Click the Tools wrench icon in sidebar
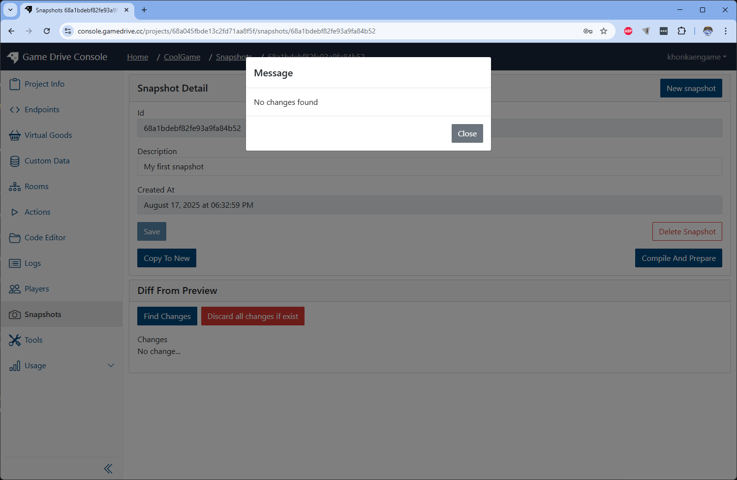The height and width of the screenshot is (480, 737). (15, 340)
